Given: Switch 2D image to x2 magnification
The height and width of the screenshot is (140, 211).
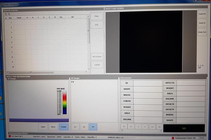Looking at the screenshot, I should pos(84,127).
